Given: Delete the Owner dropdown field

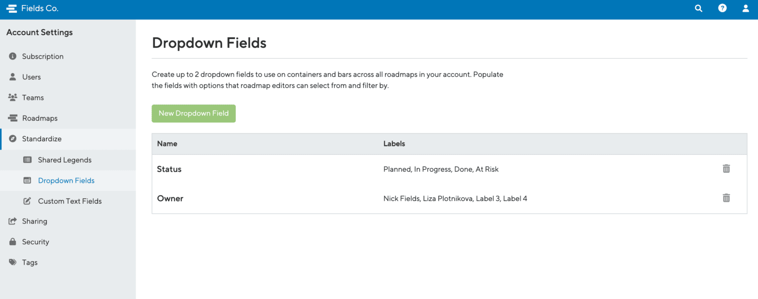Looking at the screenshot, I should coord(726,197).
